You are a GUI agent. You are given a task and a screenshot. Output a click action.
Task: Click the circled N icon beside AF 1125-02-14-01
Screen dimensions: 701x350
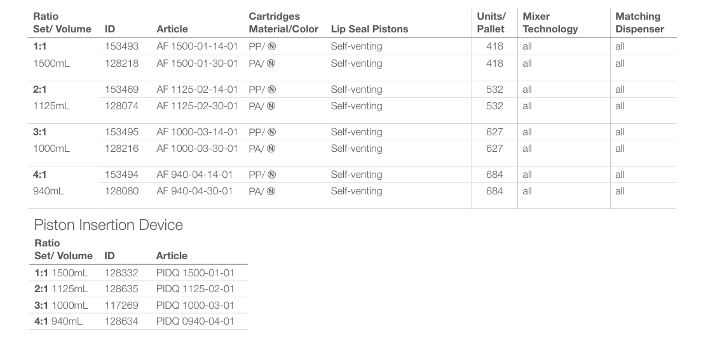click(x=271, y=90)
